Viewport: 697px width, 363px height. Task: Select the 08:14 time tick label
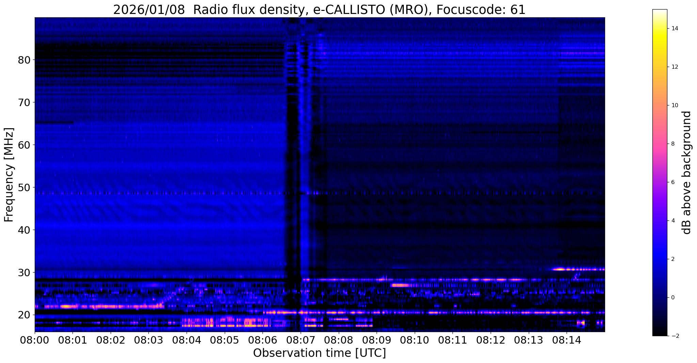click(x=567, y=340)
